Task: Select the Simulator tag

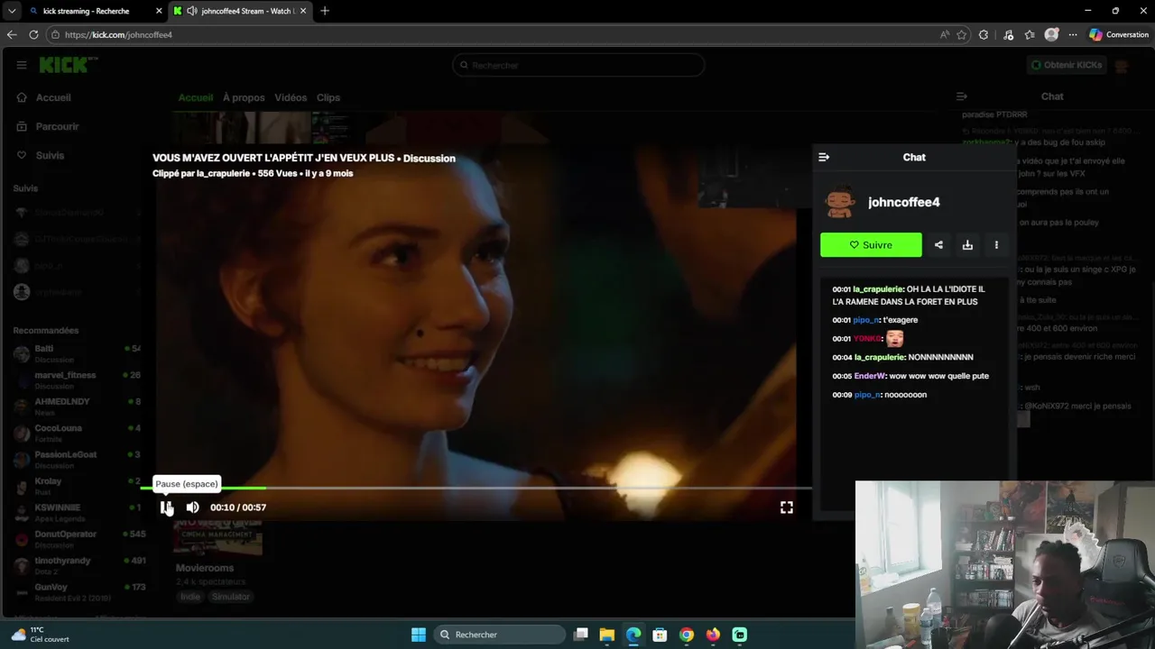Action: [231, 597]
